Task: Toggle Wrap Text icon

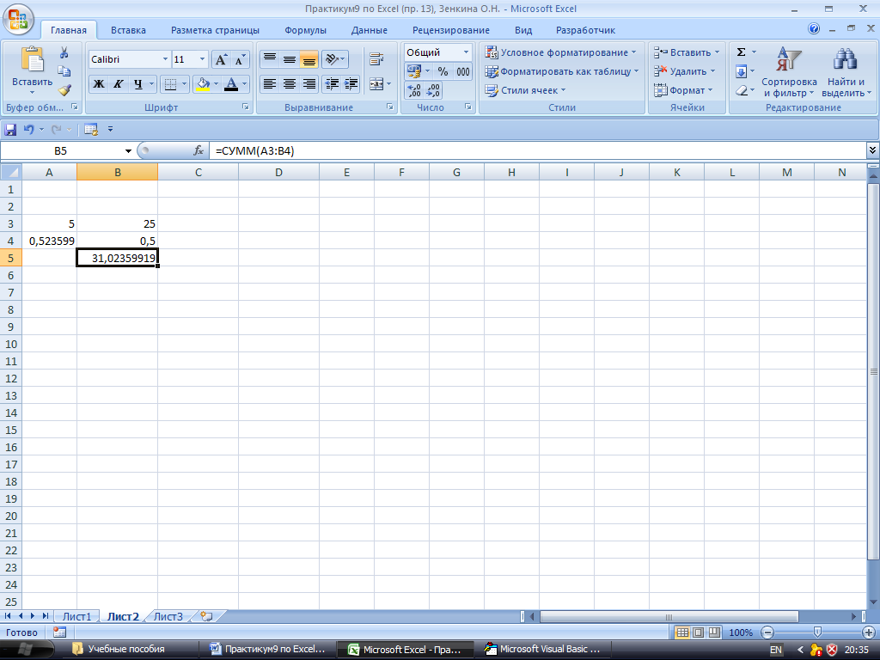Action: (x=376, y=59)
